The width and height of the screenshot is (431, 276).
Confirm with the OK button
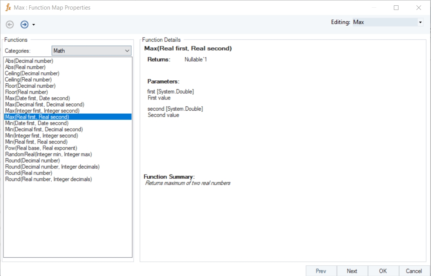(x=383, y=271)
